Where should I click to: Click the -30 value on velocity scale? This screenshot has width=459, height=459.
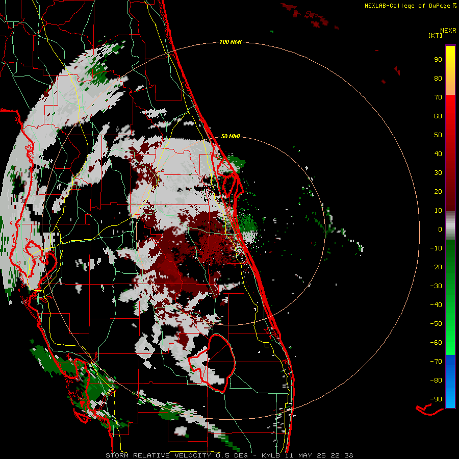436,286
